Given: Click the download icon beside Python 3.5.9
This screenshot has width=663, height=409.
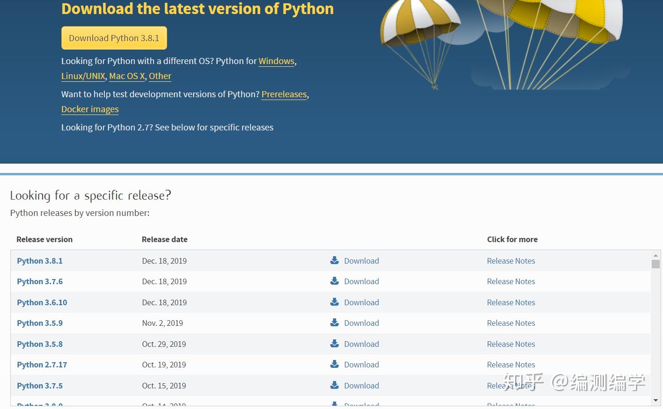Looking at the screenshot, I should pos(334,323).
